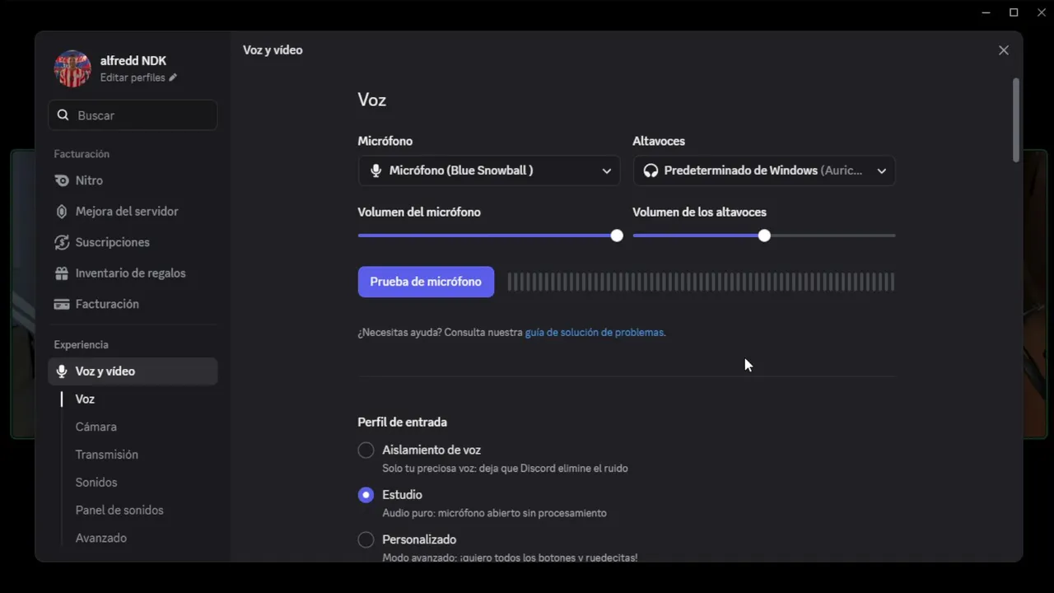The height and width of the screenshot is (593, 1054).
Task: Click the settings panel vertical scrollbar
Action: coord(1016,120)
